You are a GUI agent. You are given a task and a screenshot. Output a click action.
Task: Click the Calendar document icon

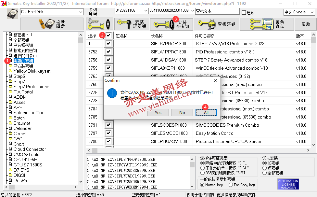point(10,128)
